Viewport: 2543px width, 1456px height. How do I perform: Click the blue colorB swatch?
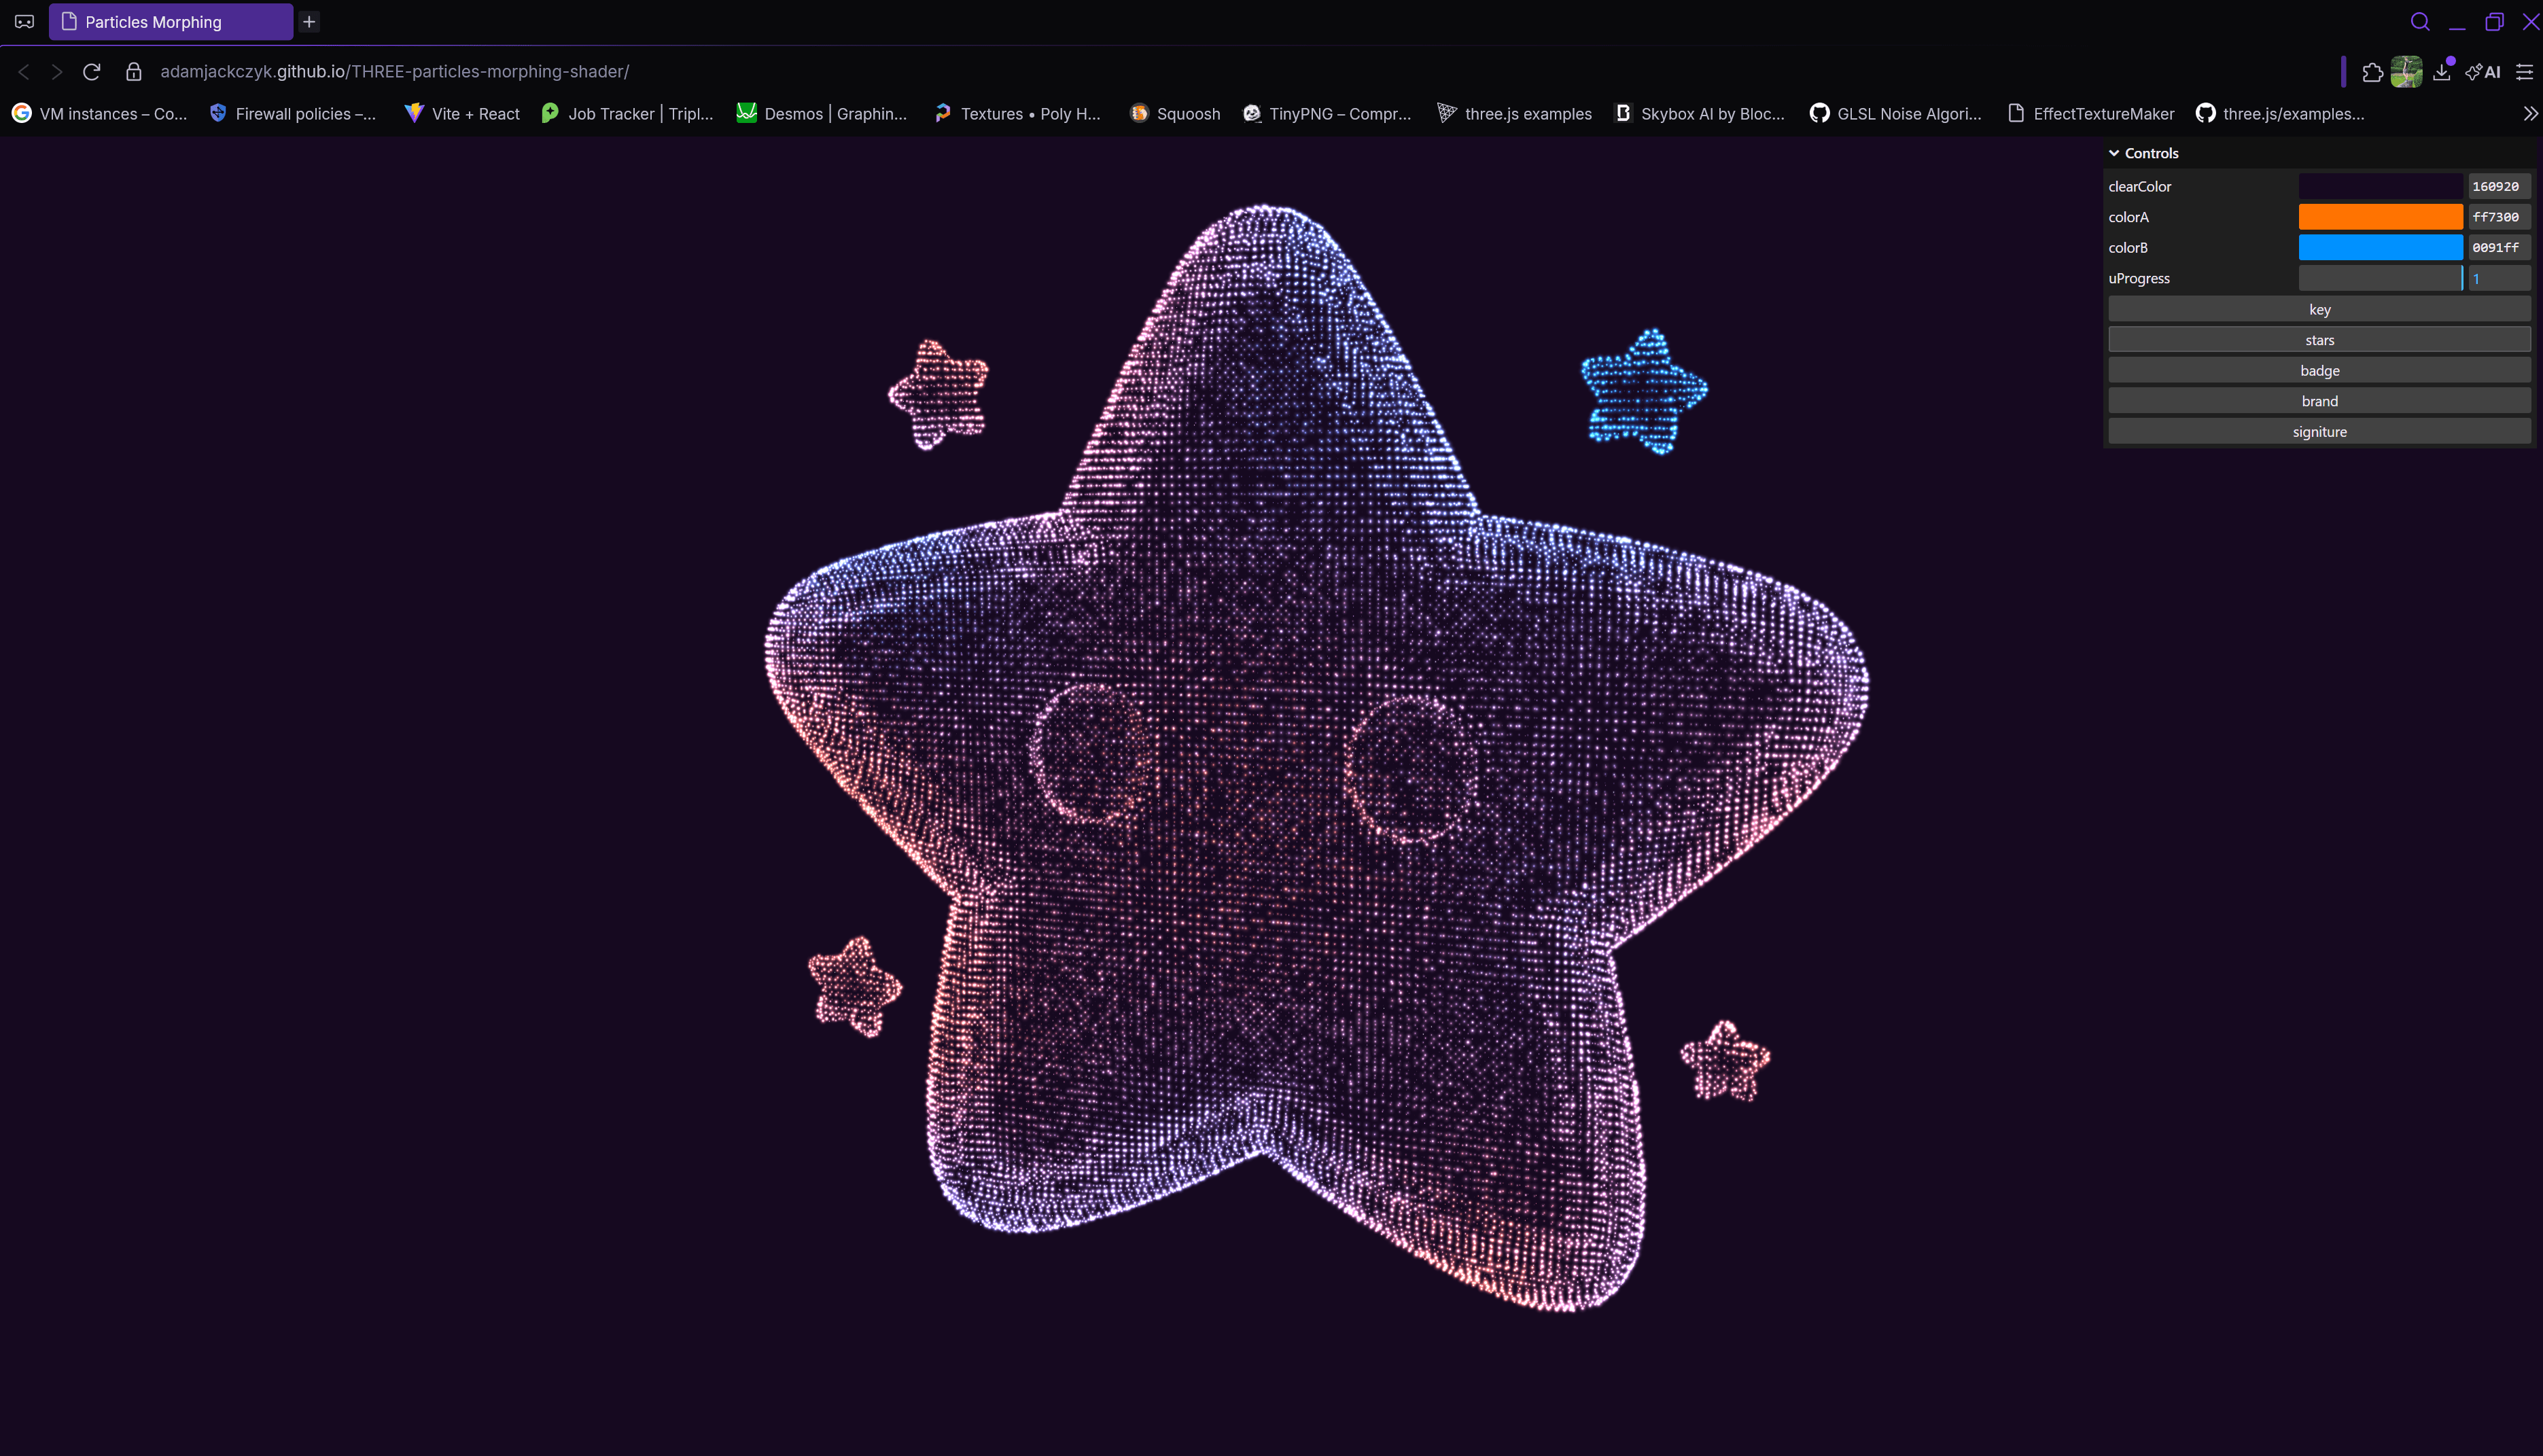pos(2380,247)
